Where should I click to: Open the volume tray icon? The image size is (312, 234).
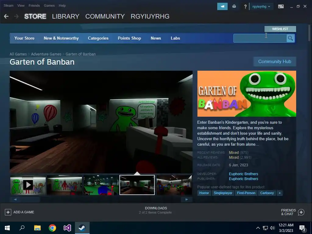272,228
